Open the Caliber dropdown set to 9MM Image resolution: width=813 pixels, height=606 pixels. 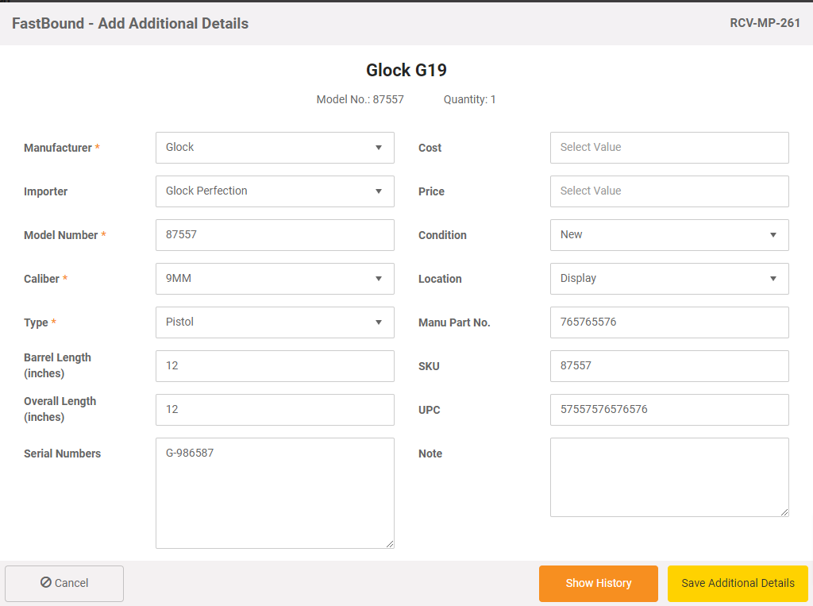[275, 279]
